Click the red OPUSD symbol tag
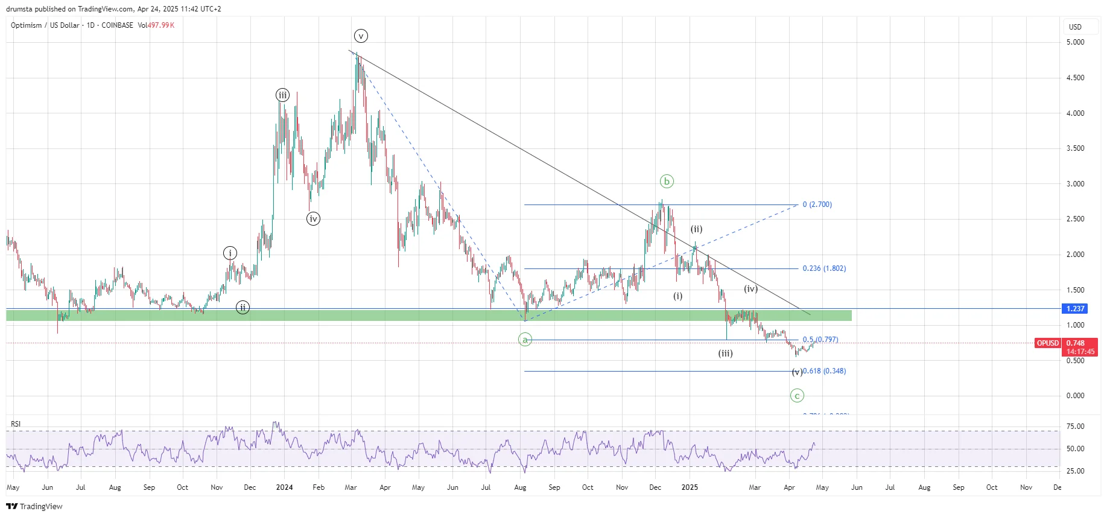The height and width of the screenshot is (517, 1107). pyautogui.click(x=1048, y=343)
